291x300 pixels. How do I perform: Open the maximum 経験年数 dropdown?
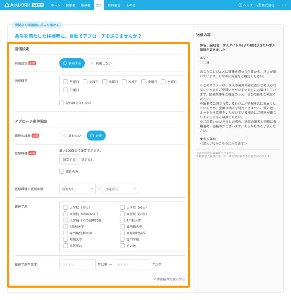tap(121, 189)
